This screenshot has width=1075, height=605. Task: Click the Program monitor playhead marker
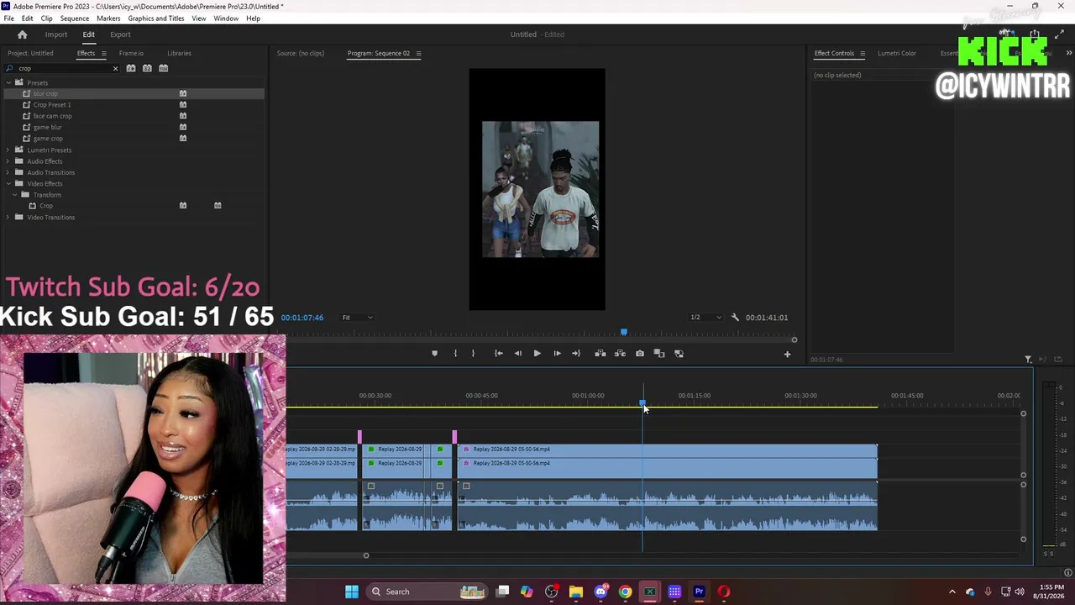(x=623, y=332)
